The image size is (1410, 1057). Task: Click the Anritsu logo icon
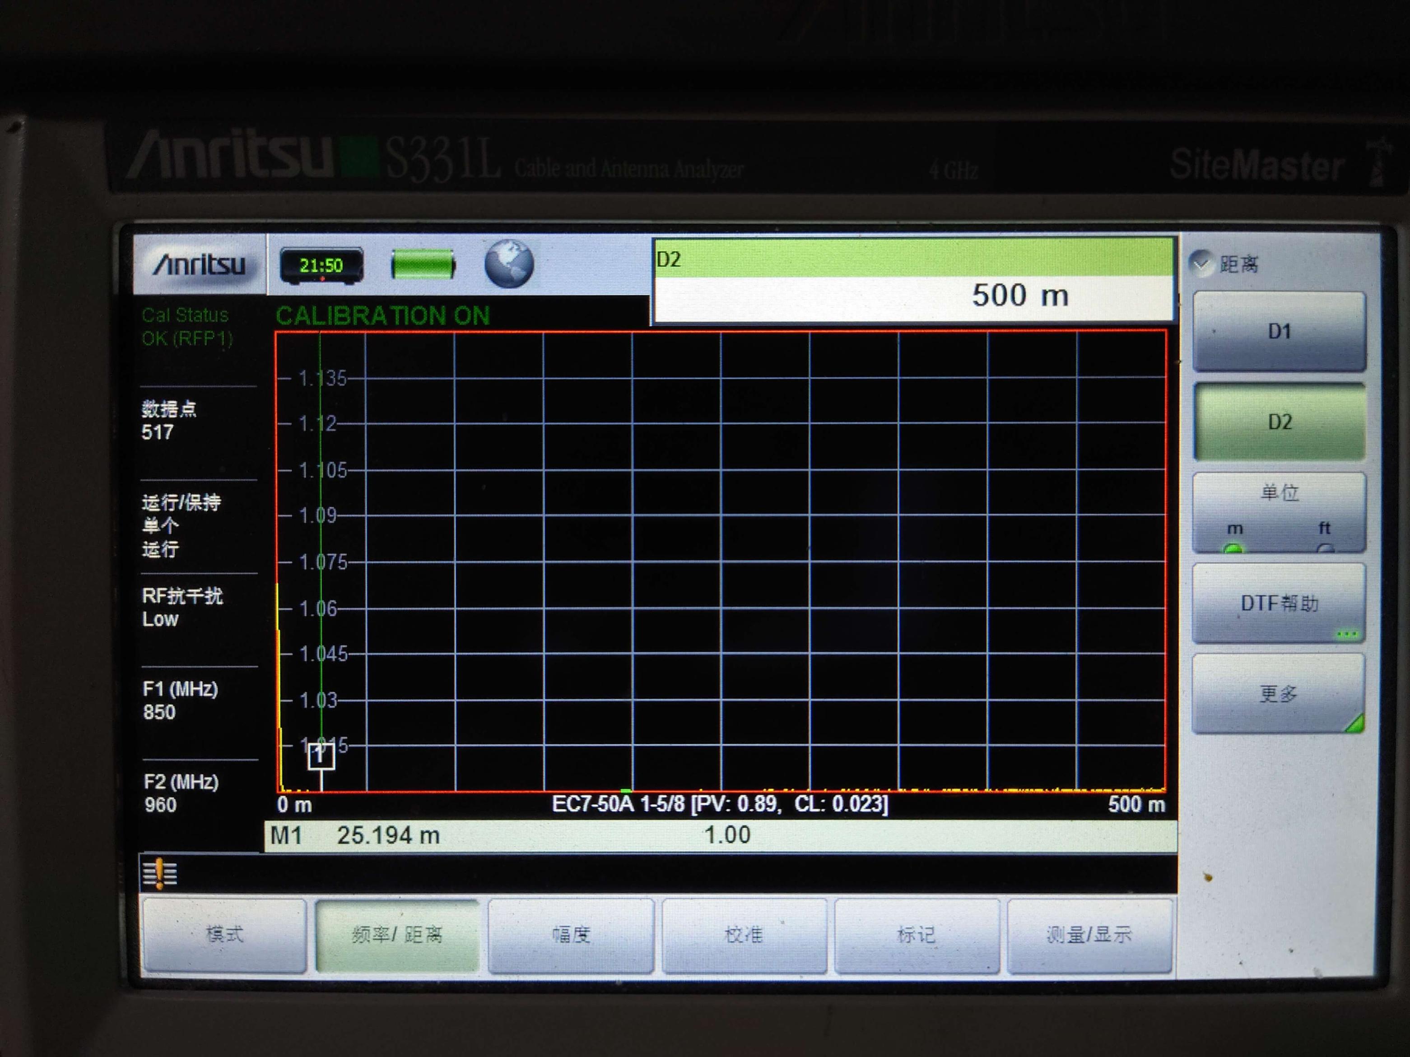pos(199,264)
